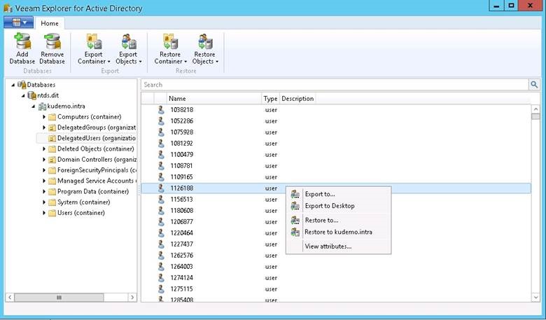
Task: Click the search magnifier icon
Action: [534, 84]
